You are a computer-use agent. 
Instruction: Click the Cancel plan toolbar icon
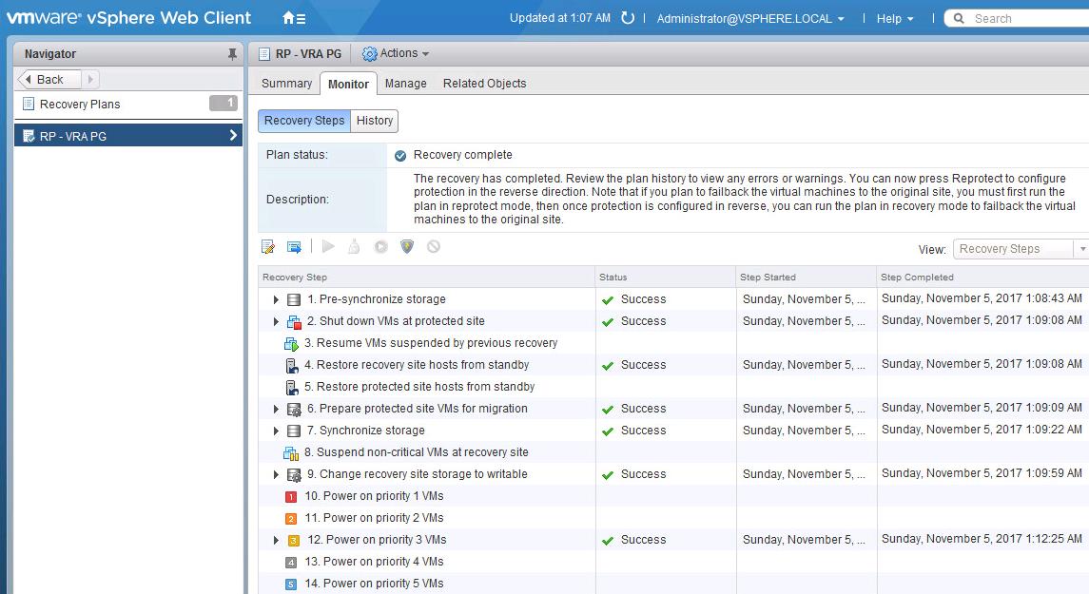click(x=434, y=246)
